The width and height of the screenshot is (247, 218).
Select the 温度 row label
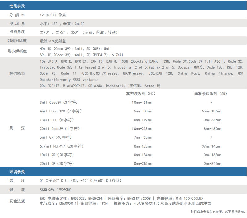(x=17, y=181)
